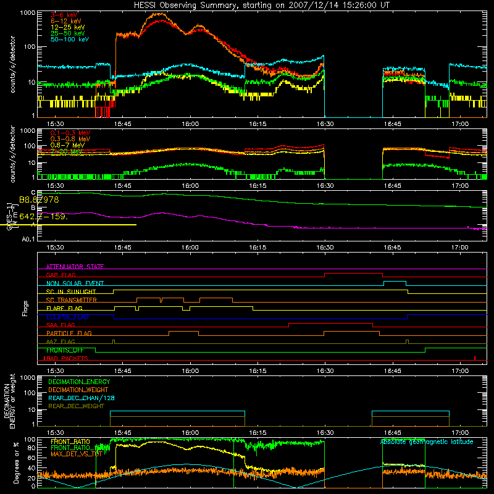Select the '6-12 keV' legend label
This screenshot has height=494, width=494.
tap(66, 21)
